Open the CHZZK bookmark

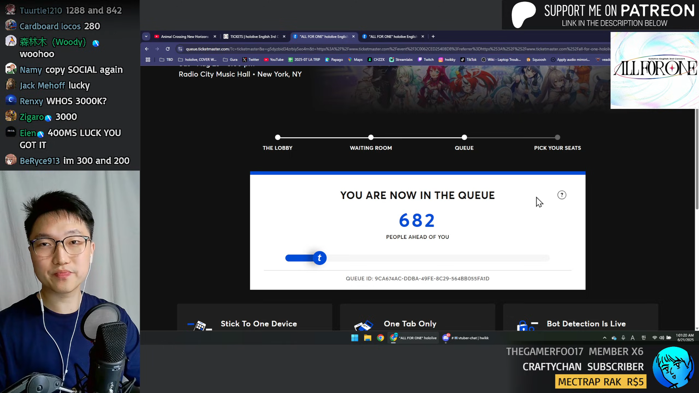[376, 60]
